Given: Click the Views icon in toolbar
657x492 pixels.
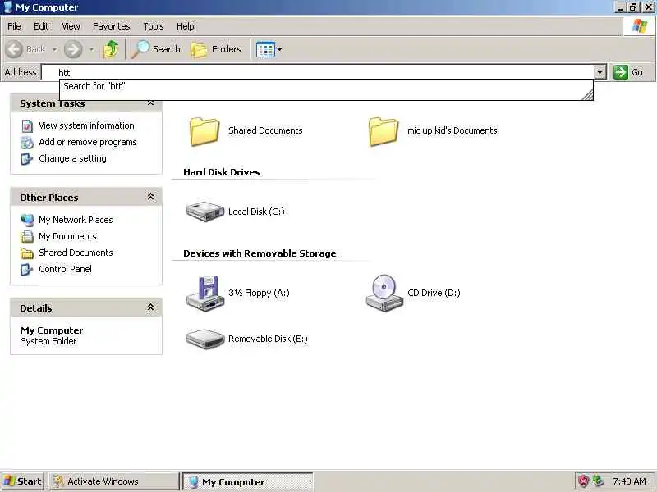Looking at the screenshot, I should click(x=265, y=50).
